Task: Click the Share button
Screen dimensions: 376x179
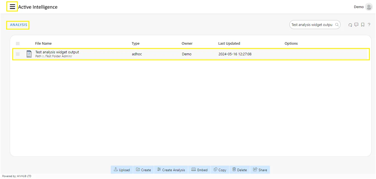Action: click(x=260, y=170)
